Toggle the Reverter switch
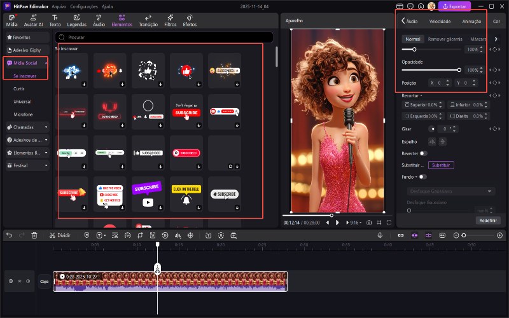509x318 pixels. (423, 153)
